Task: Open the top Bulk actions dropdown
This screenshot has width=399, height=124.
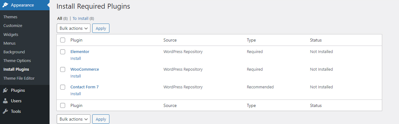Action: pos(74,28)
